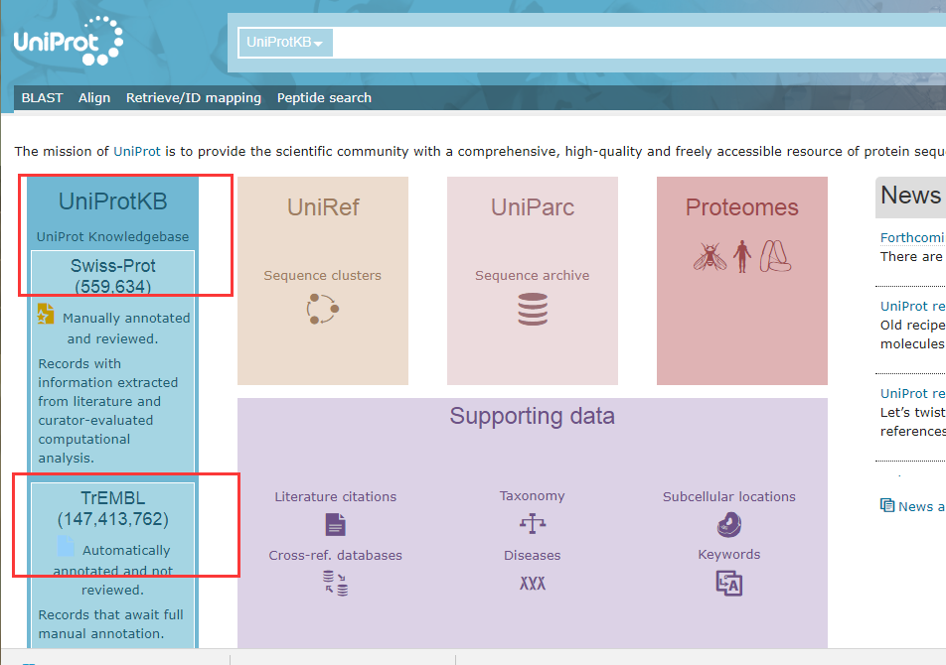Open Subcellular locations link

click(x=728, y=496)
